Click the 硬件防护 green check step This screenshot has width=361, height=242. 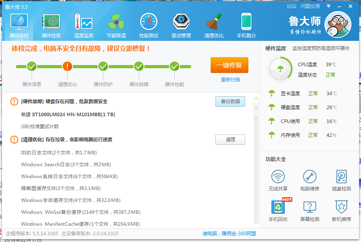click(x=103, y=67)
